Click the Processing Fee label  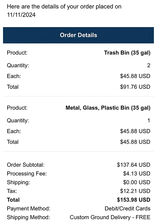(27, 174)
